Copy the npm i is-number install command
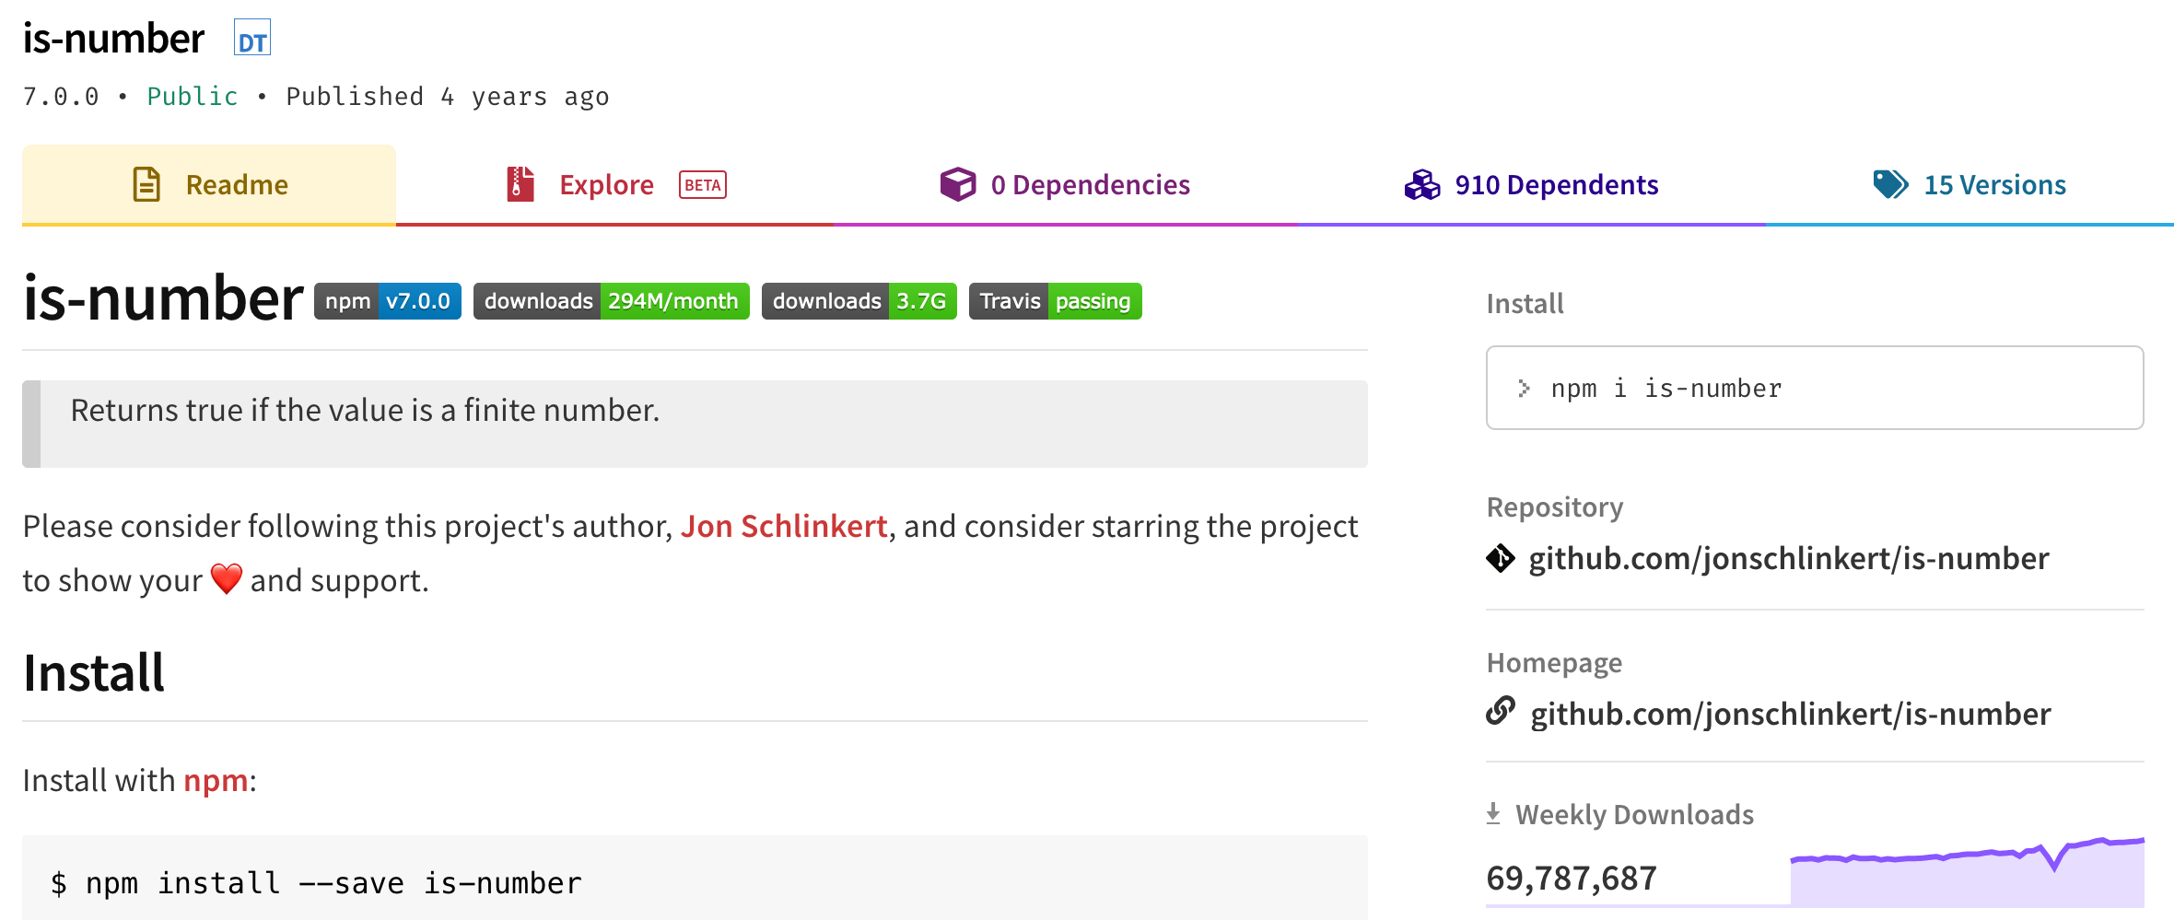This screenshot has width=2174, height=920. pyautogui.click(x=1815, y=388)
